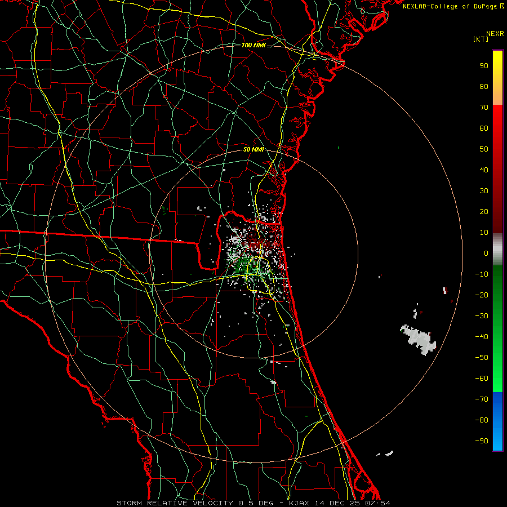Click the 80 value on velocity scale
This screenshot has width=507, height=507.
[x=484, y=86]
